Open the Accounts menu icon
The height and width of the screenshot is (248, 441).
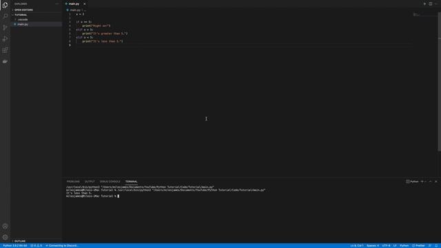coord(5,226)
